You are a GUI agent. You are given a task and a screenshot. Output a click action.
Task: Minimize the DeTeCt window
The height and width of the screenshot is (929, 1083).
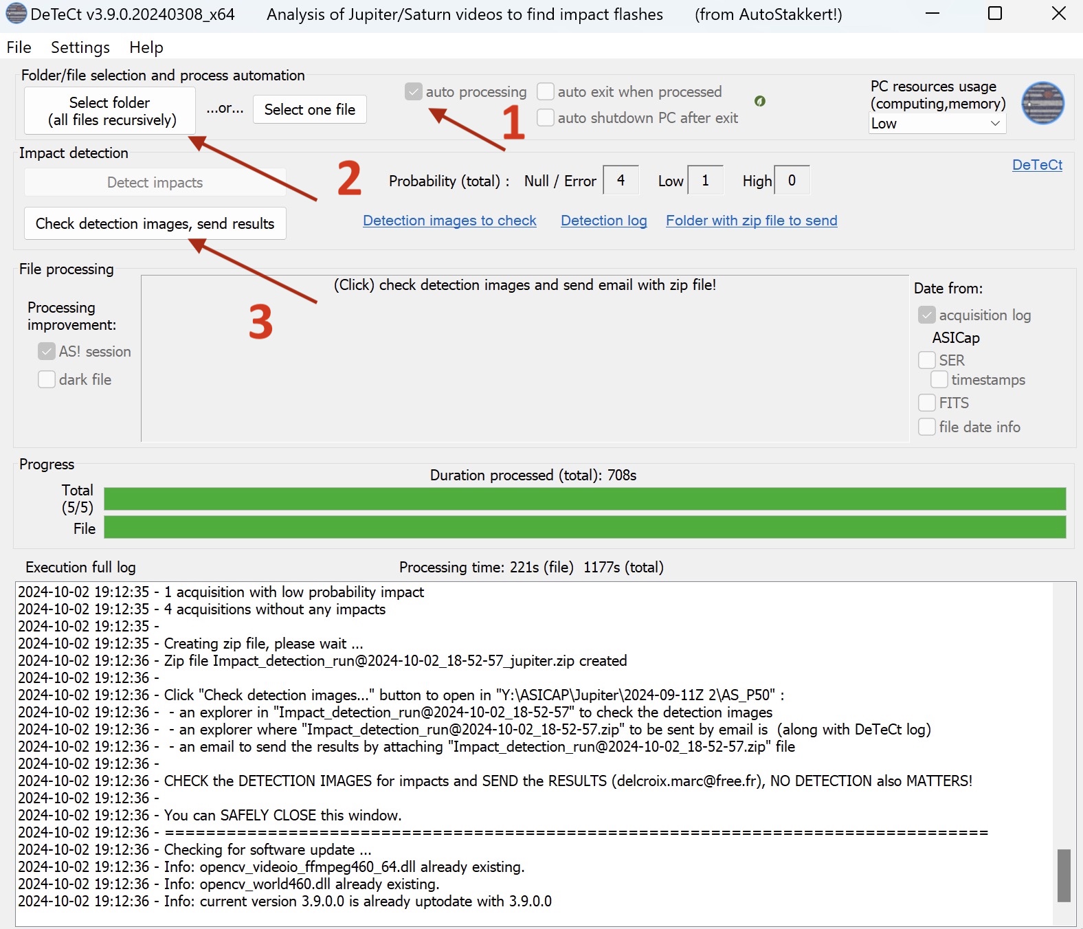(x=932, y=14)
